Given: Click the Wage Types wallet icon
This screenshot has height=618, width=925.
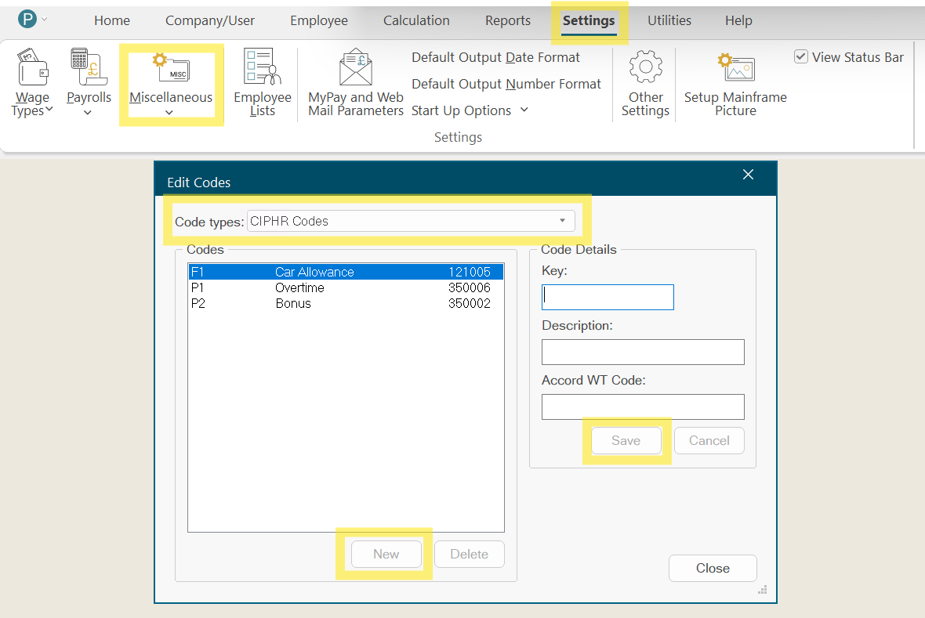Looking at the screenshot, I should click(32, 67).
